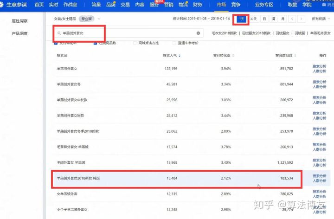Open 人群分析 for row 羊羔绒外套女中长款
This screenshot has width=334, height=219.
[319, 103]
